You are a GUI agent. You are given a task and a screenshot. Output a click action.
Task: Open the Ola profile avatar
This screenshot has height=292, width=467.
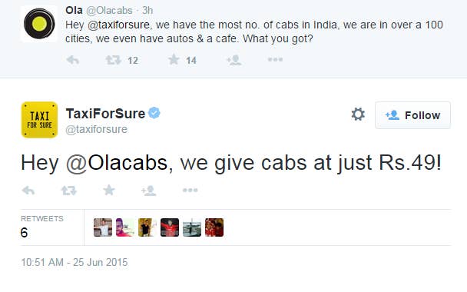(x=39, y=24)
